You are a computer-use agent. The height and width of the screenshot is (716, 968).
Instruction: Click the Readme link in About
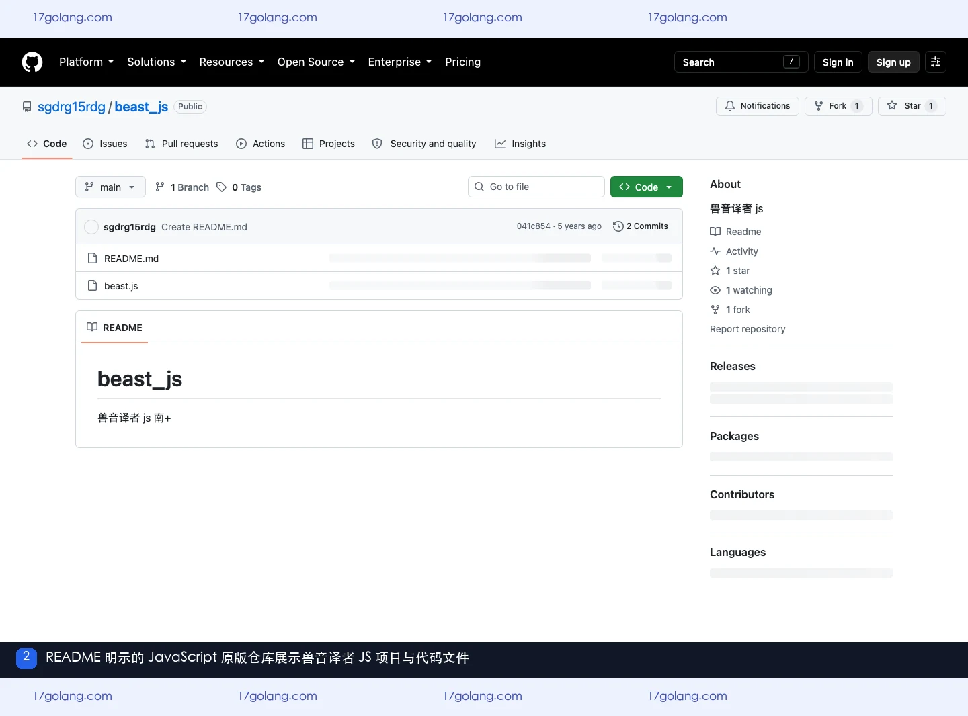click(735, 232)
